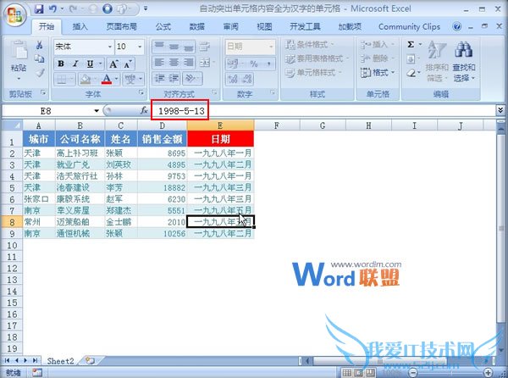508x378 pixels.
Task: Apply comma style
Action: [268, 64]
